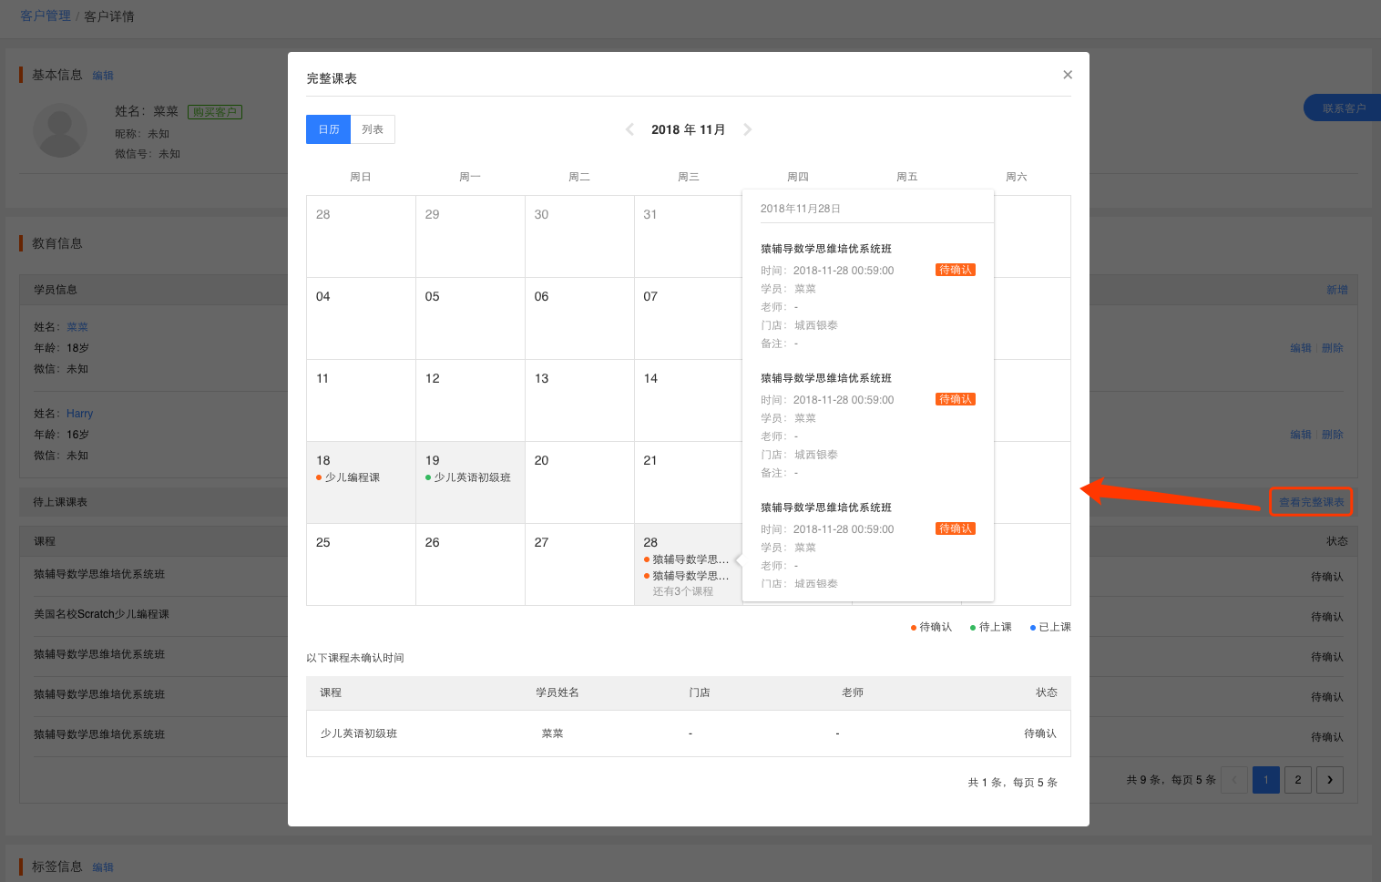Click 新增 link in 学员信息
This screenshot has width=1381, height=882.
(x=1336, y=290)
